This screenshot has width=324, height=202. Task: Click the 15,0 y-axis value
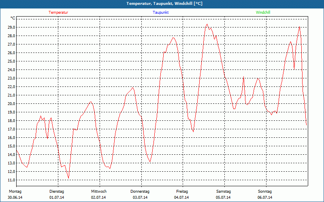[12, 146]
